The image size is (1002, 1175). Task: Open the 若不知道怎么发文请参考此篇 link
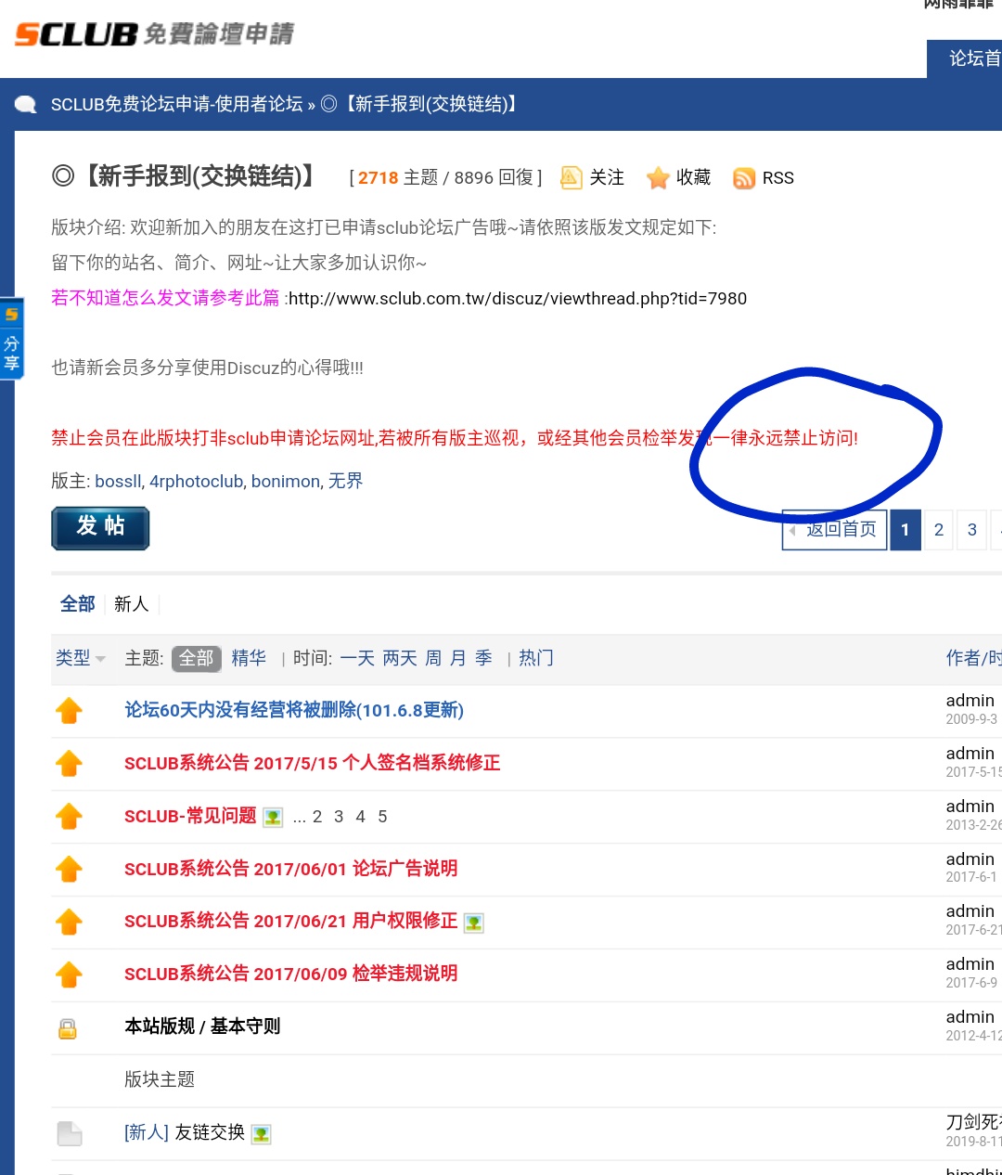(165, 298)
